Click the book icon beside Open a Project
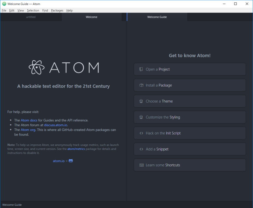 click(x=141, y=69)
